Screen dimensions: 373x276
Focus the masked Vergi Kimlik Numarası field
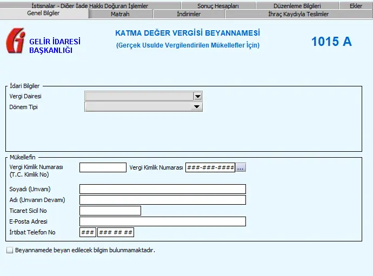tap(210, 167)
